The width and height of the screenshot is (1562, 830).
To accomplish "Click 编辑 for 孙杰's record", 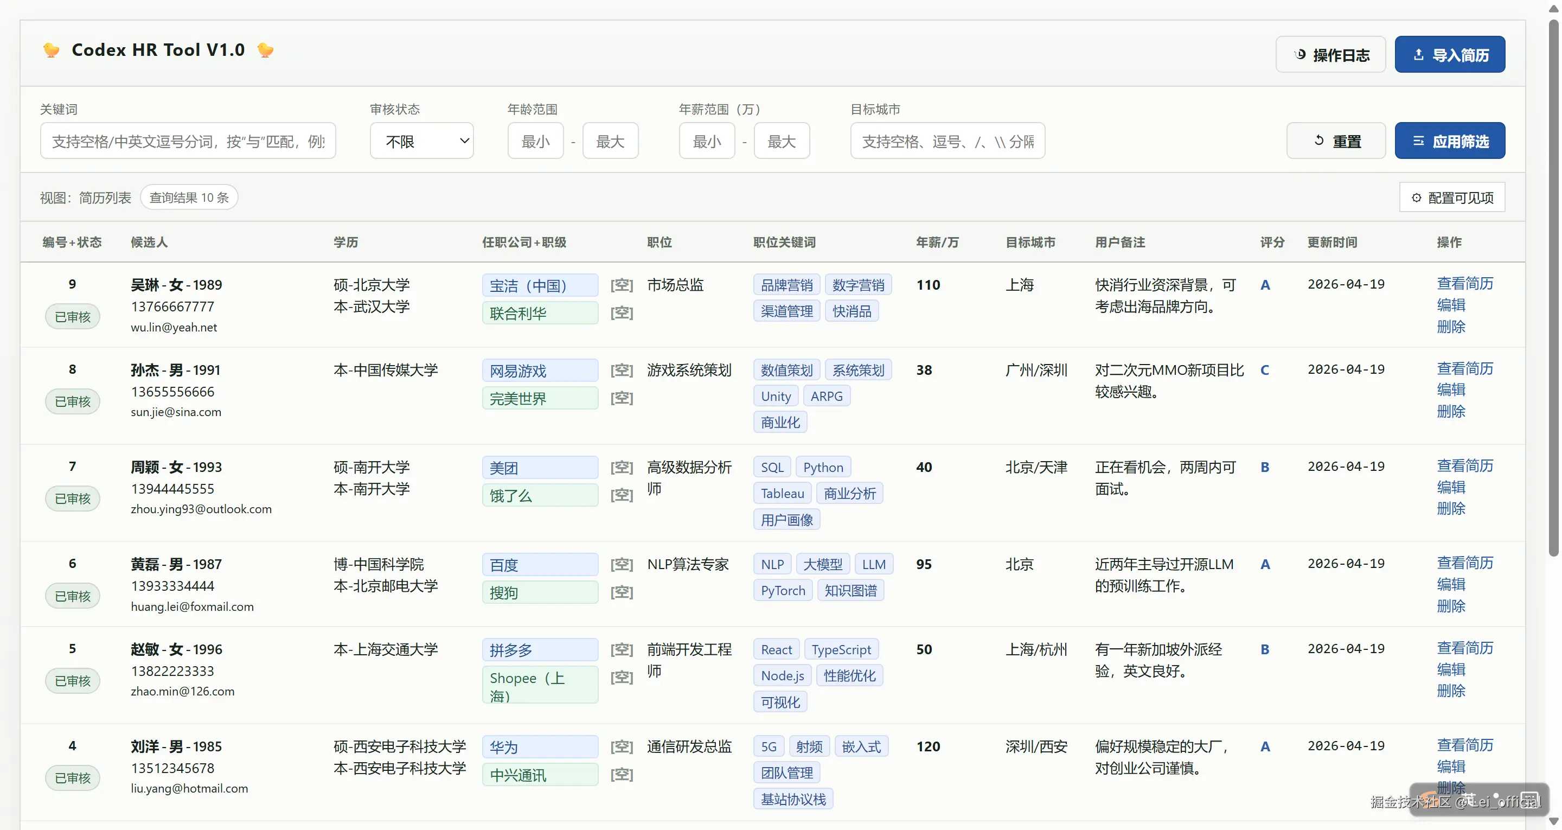I will click(1450, 390).
